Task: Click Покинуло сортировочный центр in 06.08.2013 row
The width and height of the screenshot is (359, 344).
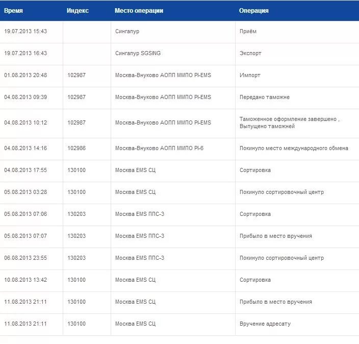Action: pos(281,258)
